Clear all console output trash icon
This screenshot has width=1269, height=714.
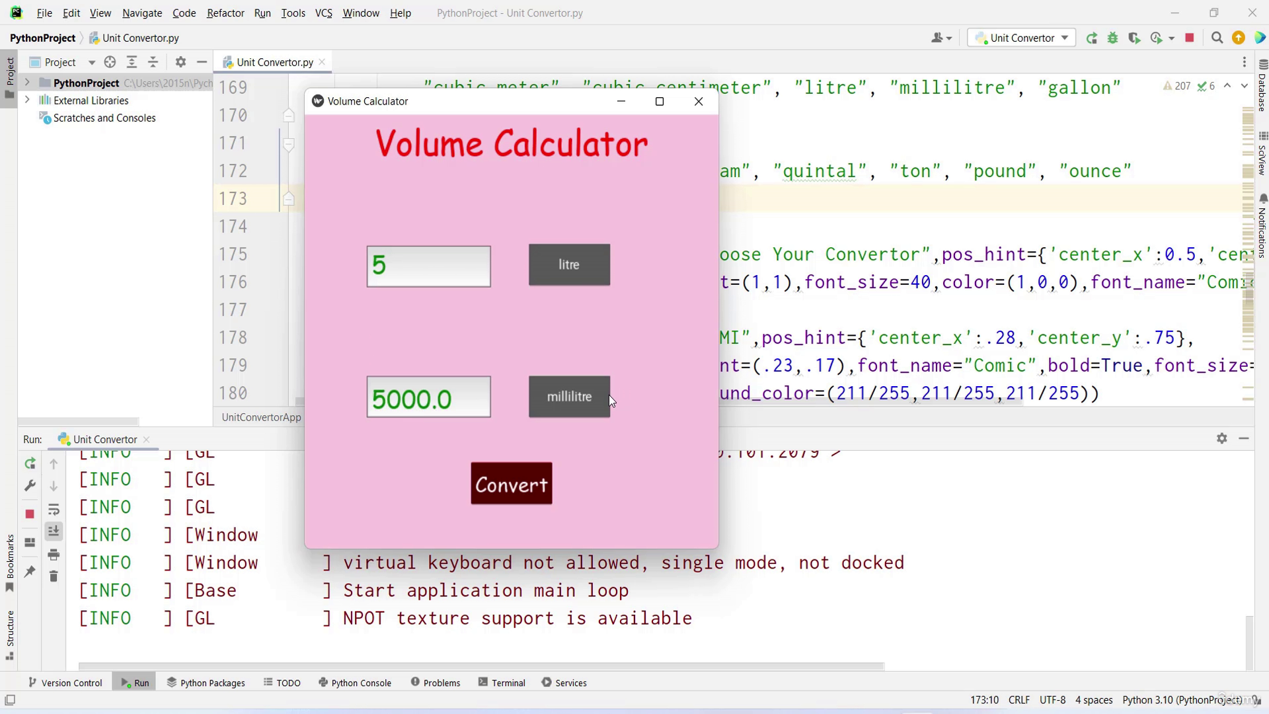point(54,576)
